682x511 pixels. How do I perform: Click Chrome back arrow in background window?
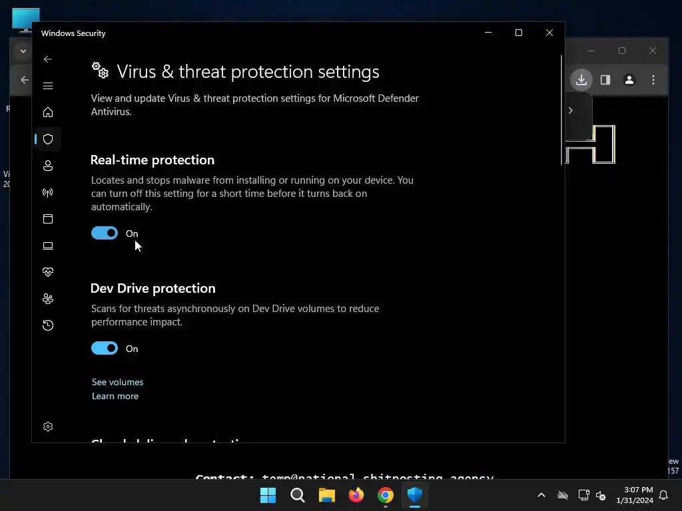pos(25,80)
